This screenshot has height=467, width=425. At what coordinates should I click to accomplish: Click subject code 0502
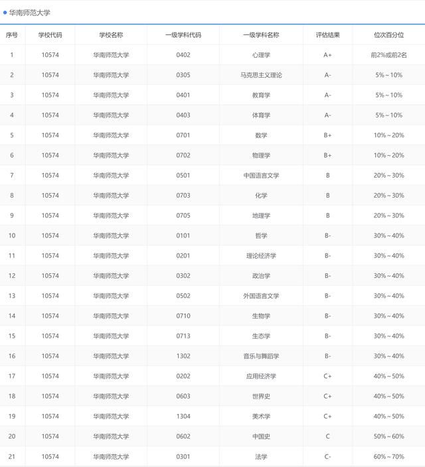click(183, 296)
